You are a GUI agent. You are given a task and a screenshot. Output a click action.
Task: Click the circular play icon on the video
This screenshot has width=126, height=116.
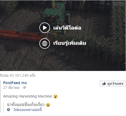[x=45, y=28]
